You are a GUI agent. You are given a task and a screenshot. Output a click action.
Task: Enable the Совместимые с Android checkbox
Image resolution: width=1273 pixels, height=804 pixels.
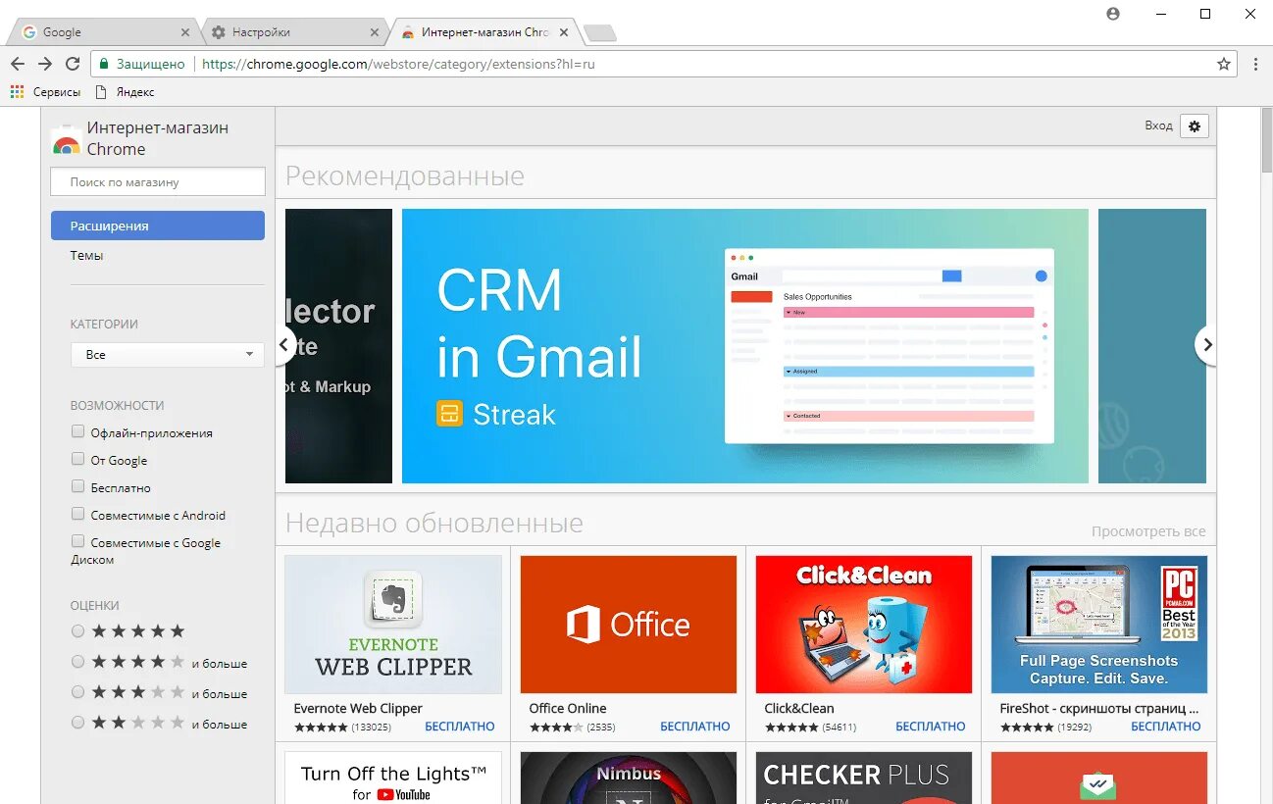(x=78, y=514)
